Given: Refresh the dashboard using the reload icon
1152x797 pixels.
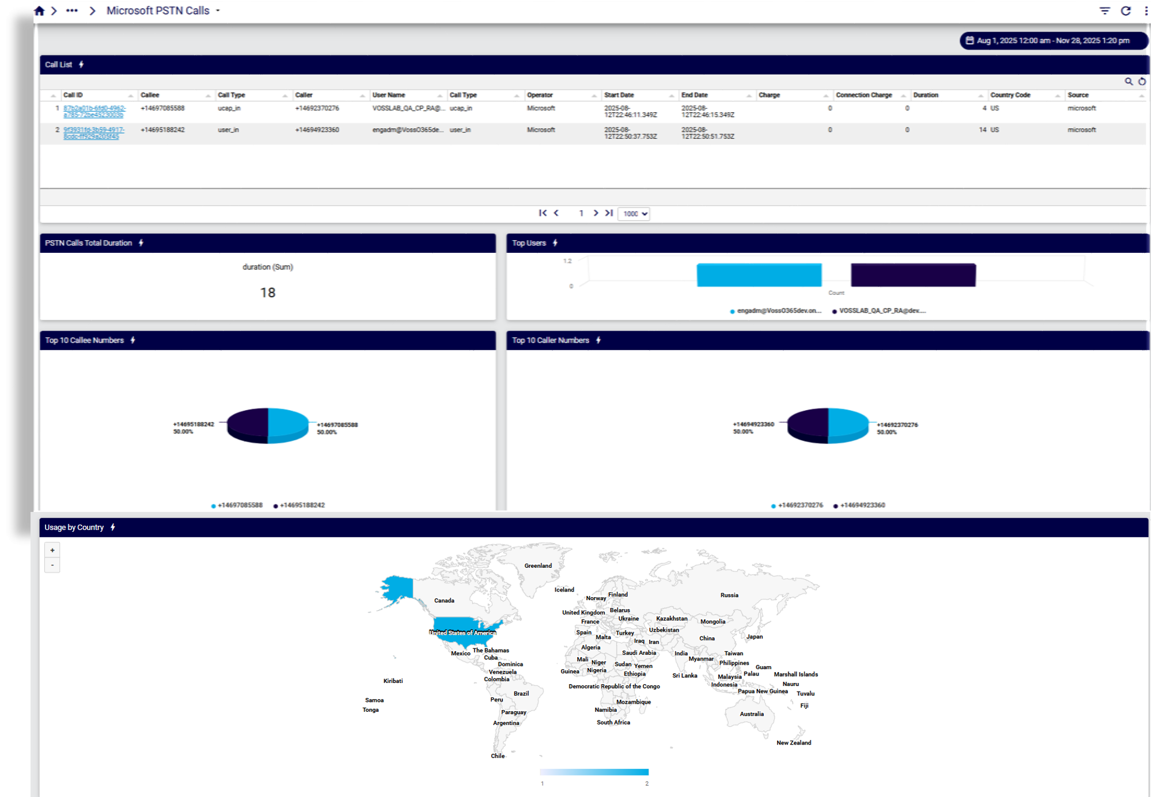Looking at the screenshot, I should point(1127,10).
